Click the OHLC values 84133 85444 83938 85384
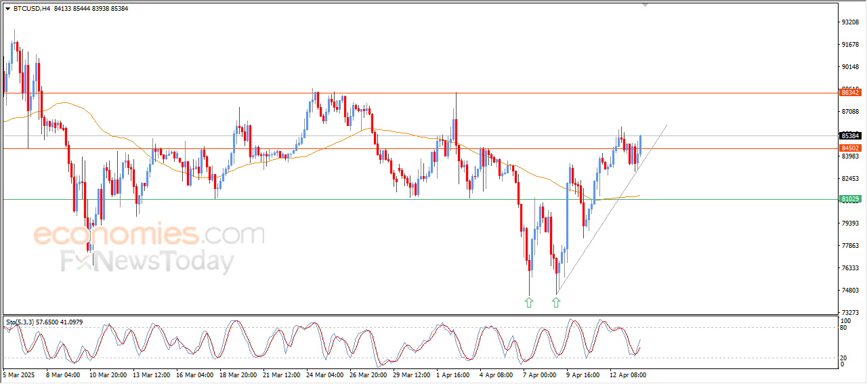This screenshot has height=384, width=867. click(91, 9)
